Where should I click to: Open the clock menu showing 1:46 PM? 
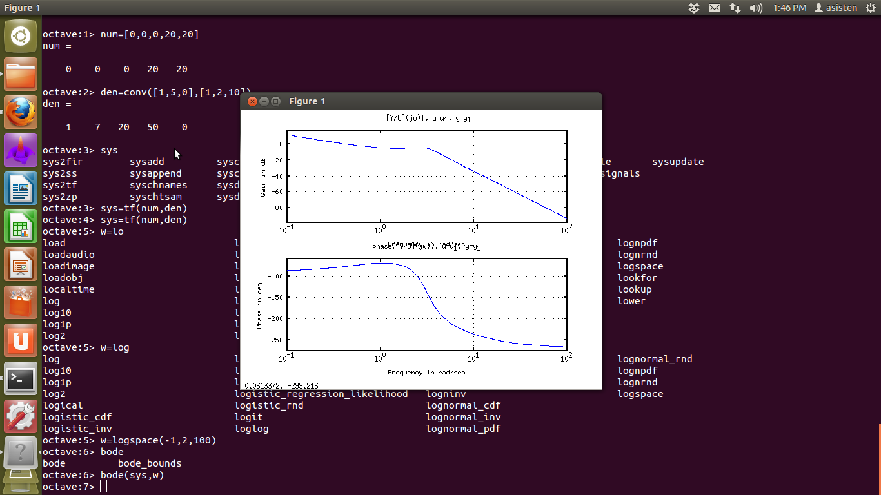(x=790, y=8)
